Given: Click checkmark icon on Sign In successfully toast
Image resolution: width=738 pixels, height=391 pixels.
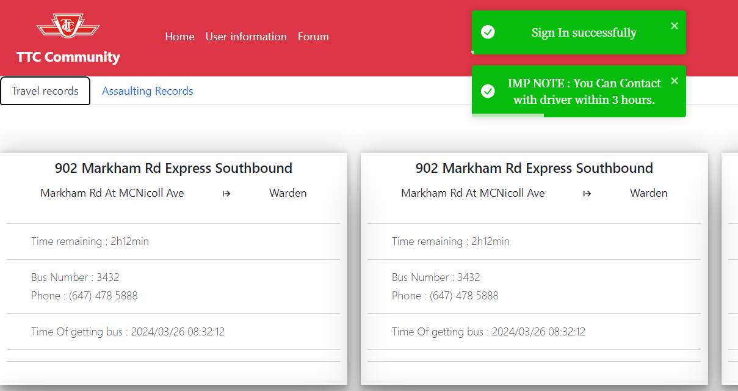Looking at the screenshot, I should [x=488, y=32].
